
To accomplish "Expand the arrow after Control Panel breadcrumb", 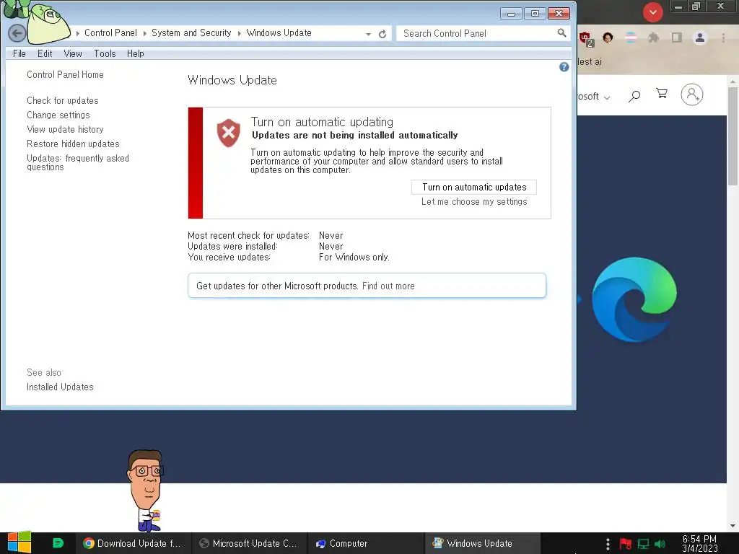I will [x=144, y=33].
